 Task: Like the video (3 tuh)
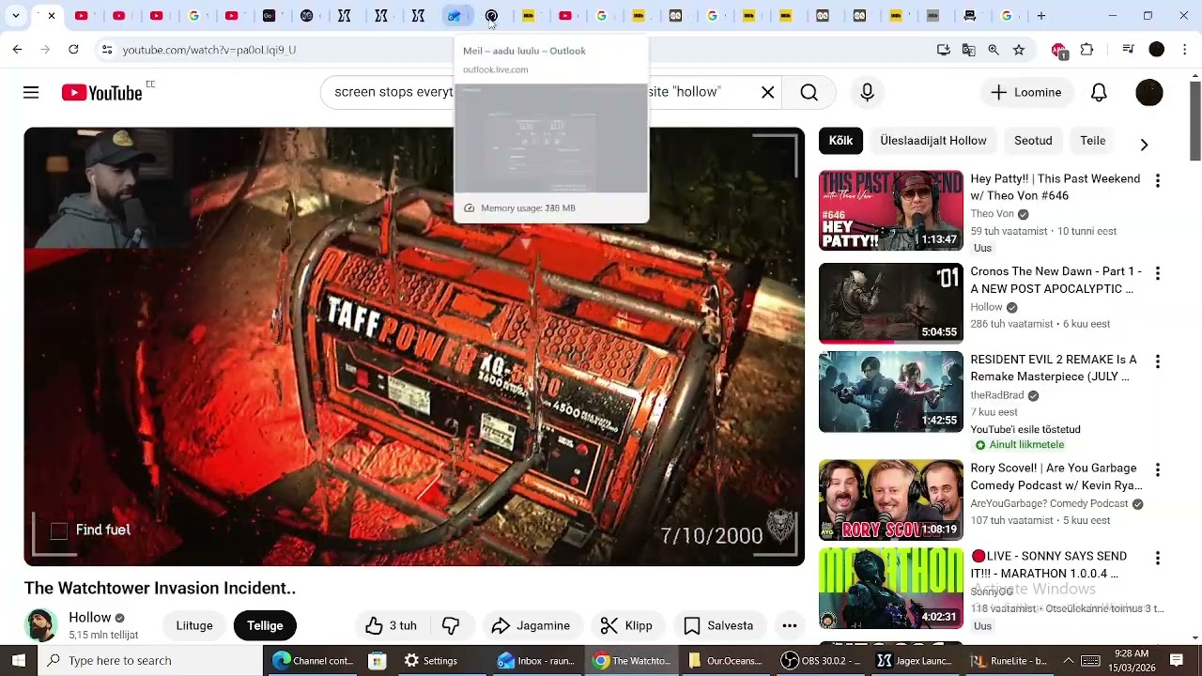pyautogui.click(x=392, y=625)
